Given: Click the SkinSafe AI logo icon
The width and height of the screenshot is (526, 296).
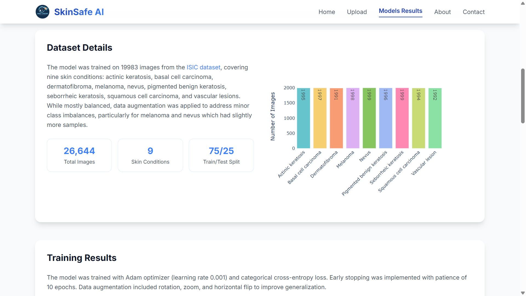Looking at the screenshot, I should coord(42,12).
